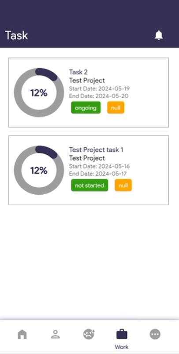Screen dimensions: 179x354
Task: Open the Test Project task 1 title
Action: (x=96, y=150)
